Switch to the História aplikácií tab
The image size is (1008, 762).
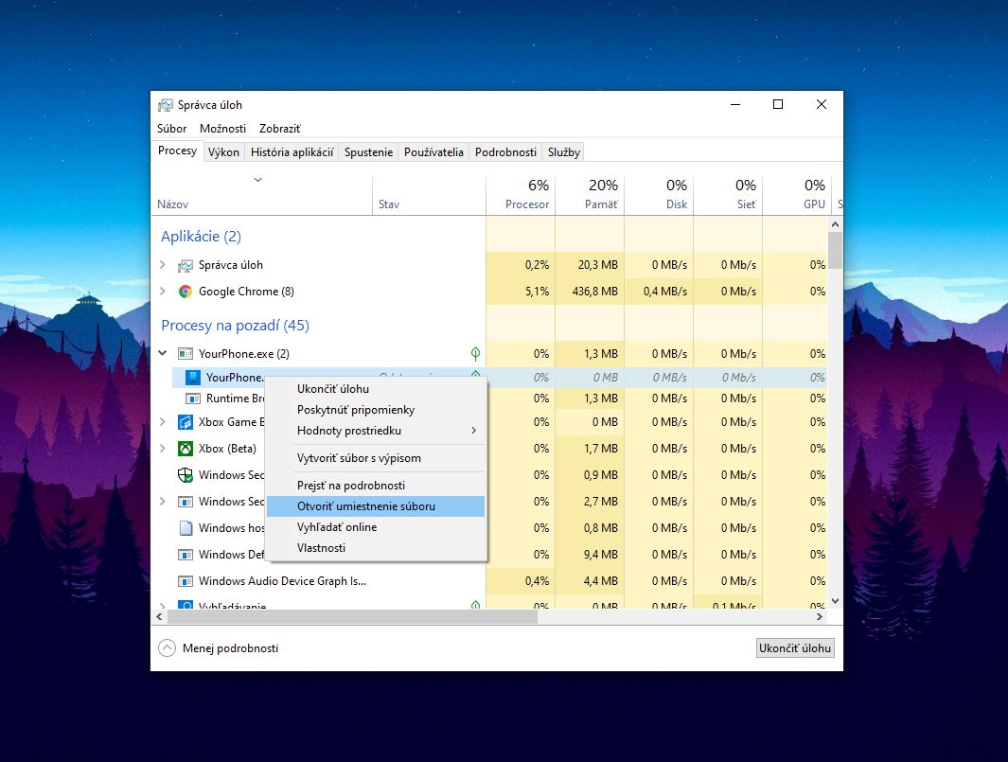coord(292,152)
